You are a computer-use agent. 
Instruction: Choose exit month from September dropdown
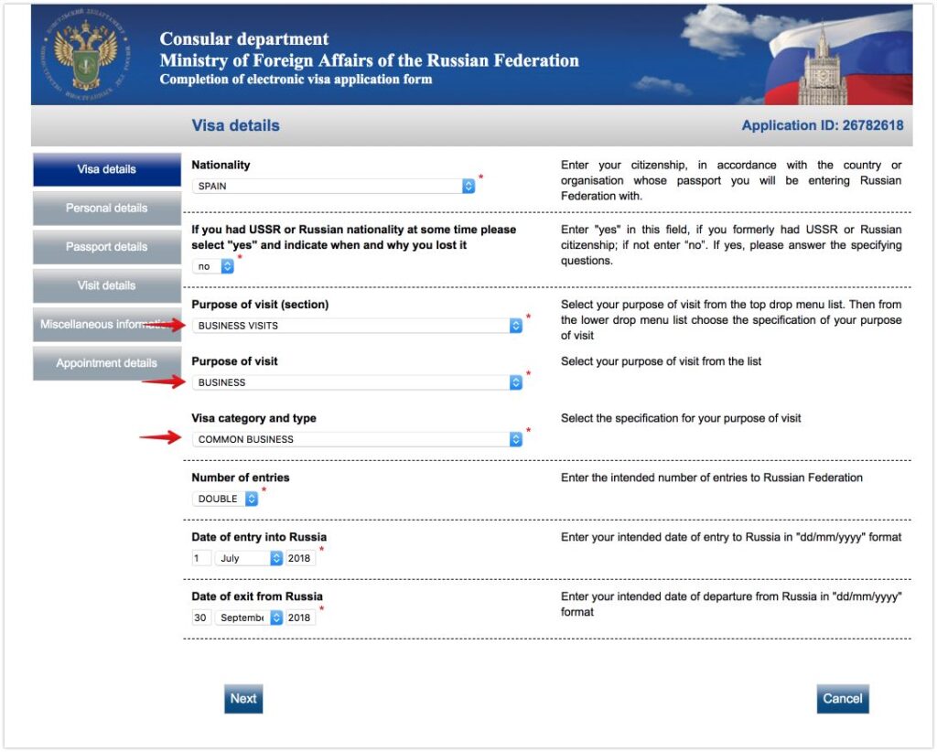click(x=249, y=618)
